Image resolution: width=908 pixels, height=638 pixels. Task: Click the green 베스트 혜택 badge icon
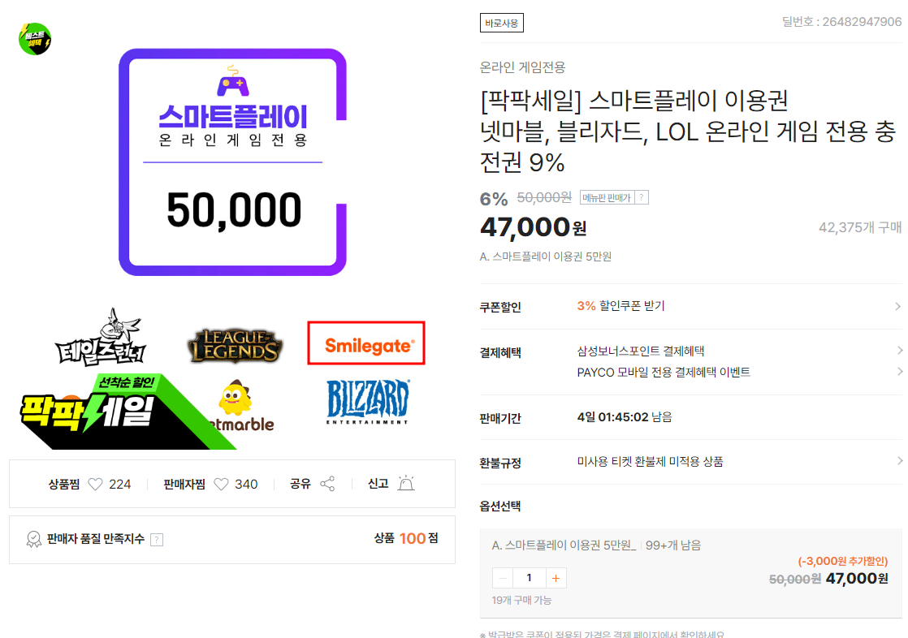click(x=35, y=39)
